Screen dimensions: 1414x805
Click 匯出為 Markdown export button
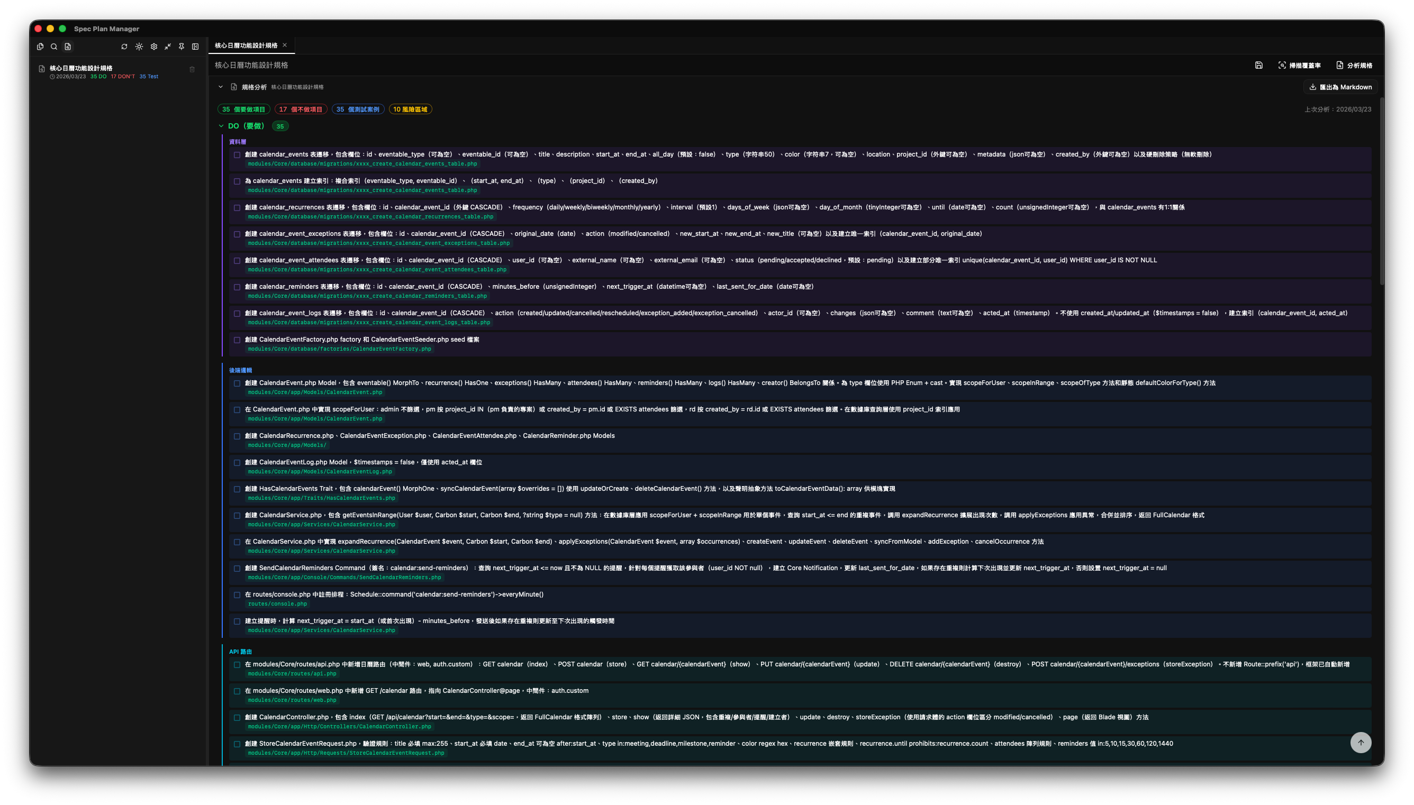point(1340,87)
